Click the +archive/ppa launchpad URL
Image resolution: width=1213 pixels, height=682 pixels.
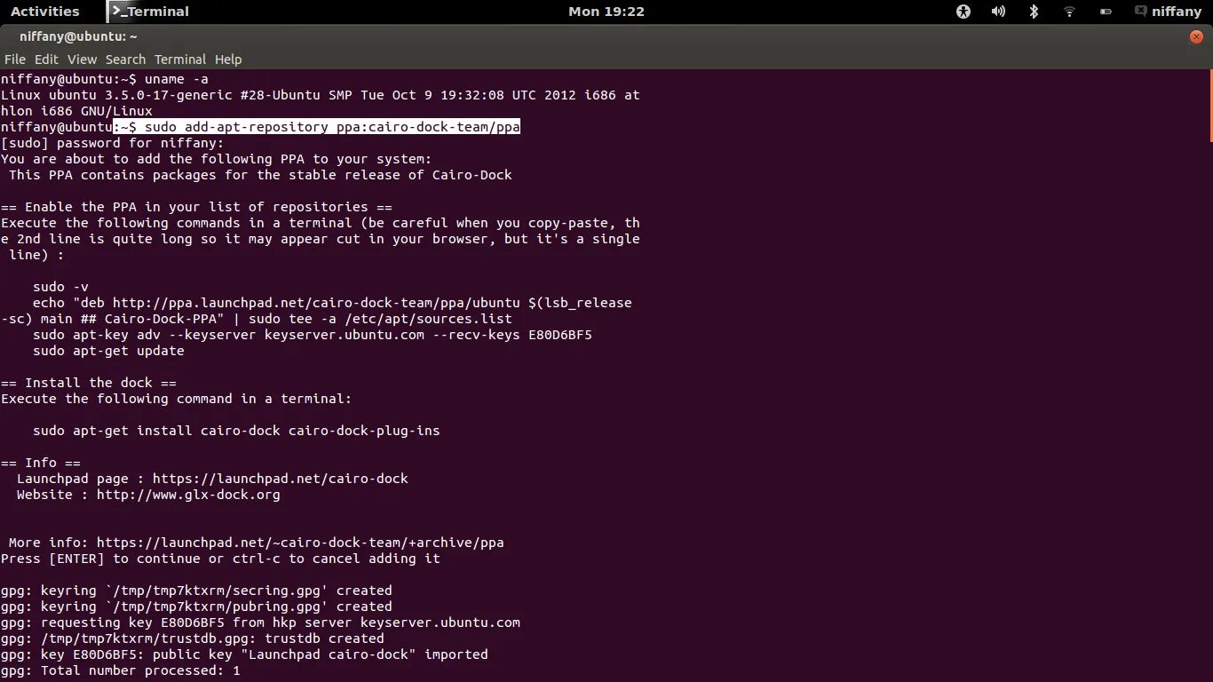tap(300, 543)
